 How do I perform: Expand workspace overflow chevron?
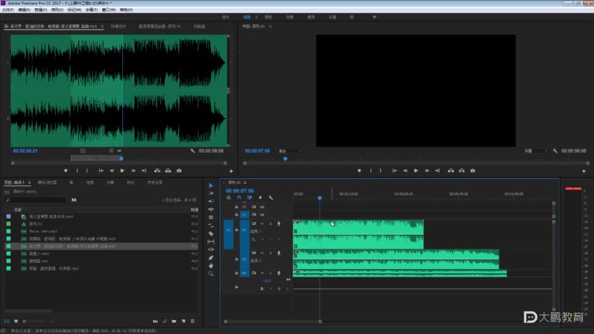click(x=375, y=17)
